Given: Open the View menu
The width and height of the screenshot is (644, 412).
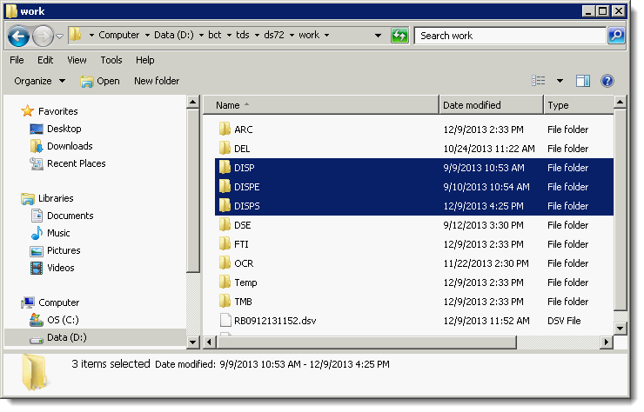Looking at the screenshot, I should point(77,60).
